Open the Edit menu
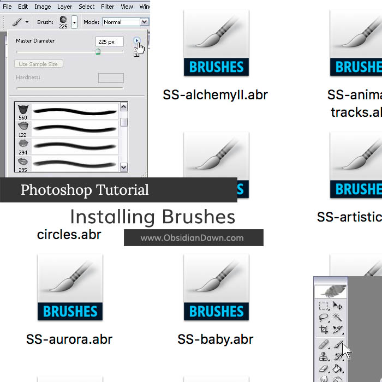The width and height of the screenshot is (382, 382). click(23, 7)
